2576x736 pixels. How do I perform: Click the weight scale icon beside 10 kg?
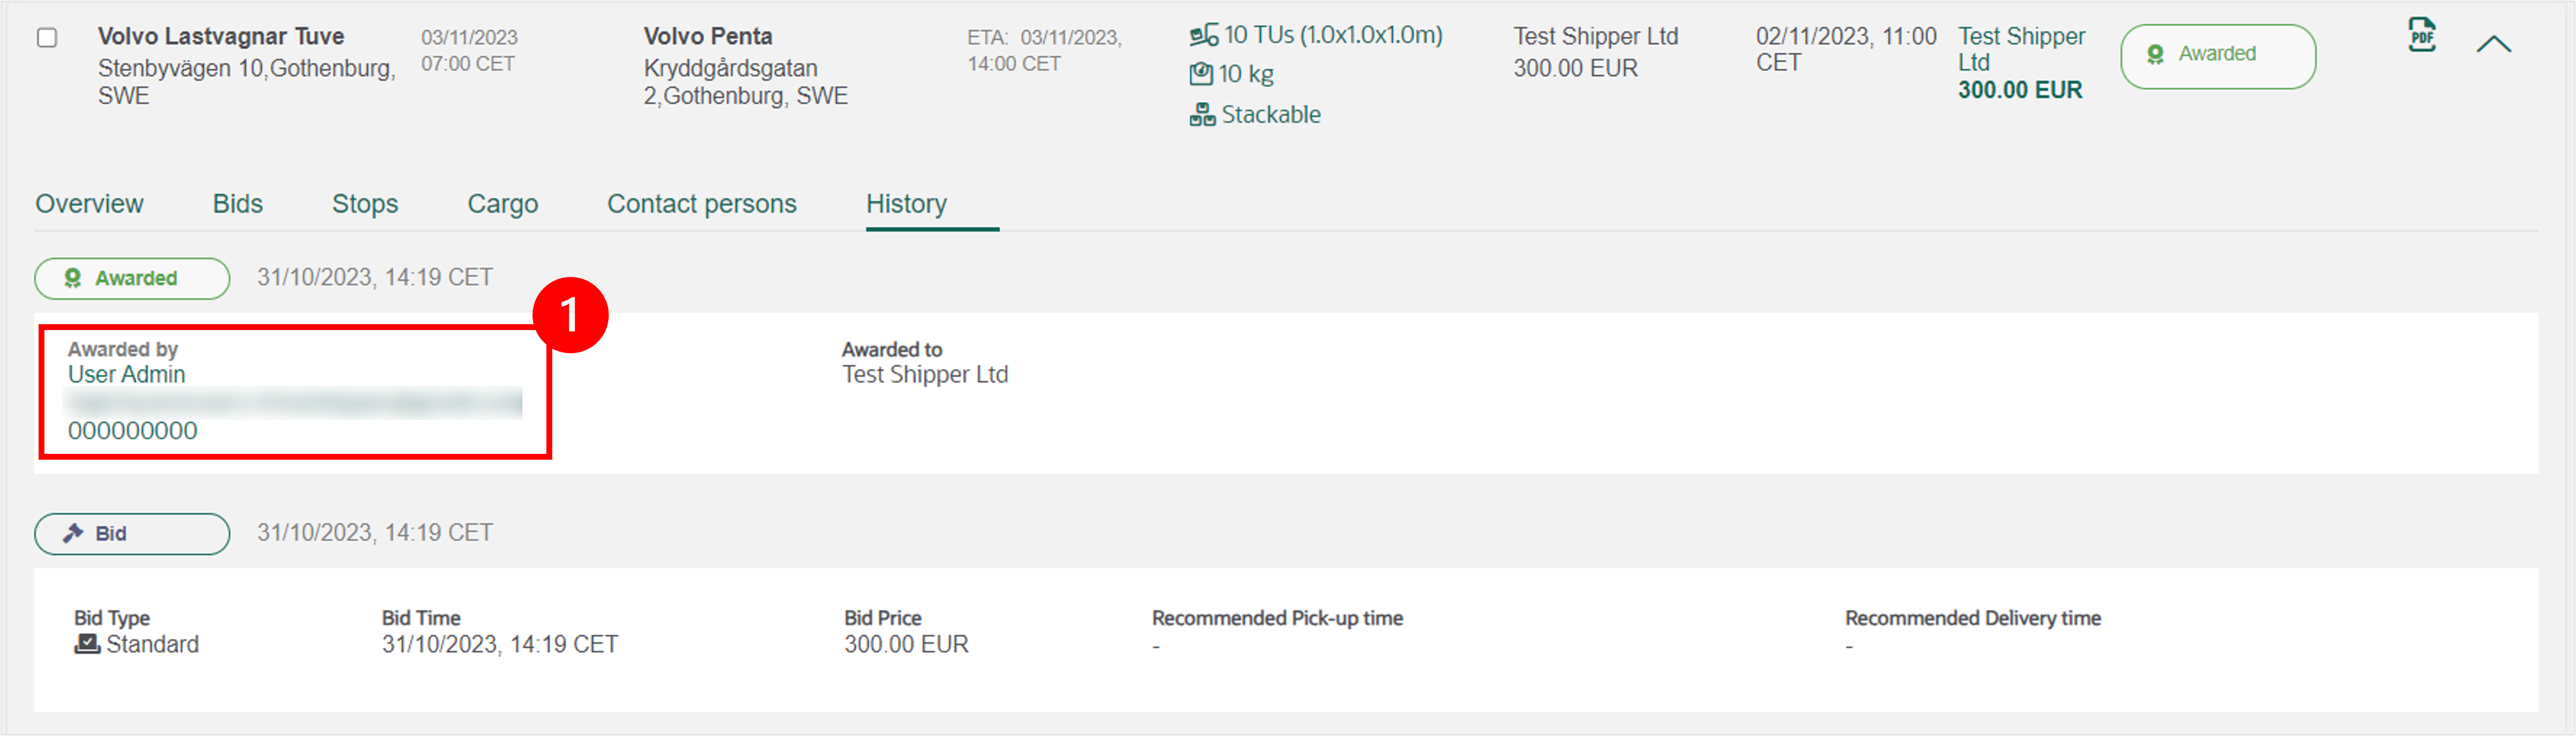1201,74
